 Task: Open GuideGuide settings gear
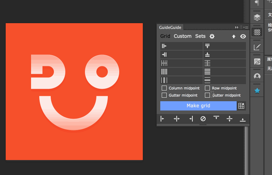tap(212, 36)
